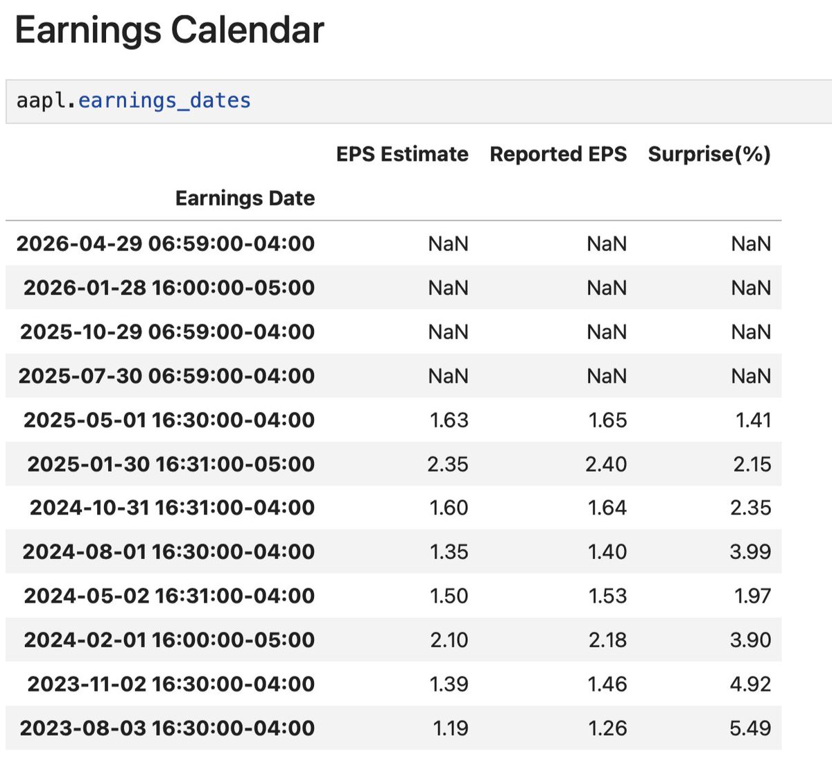
Task: Click reported EPS value 1.64
Action: pos(607,508)
